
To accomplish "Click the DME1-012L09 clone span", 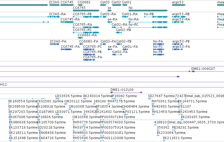I will [127, 92].
